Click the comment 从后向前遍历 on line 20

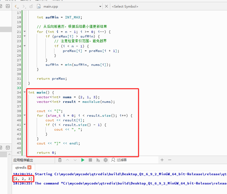54,26
